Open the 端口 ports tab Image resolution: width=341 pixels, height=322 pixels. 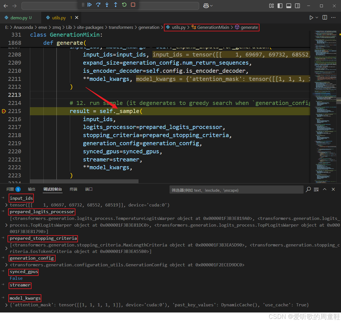coord(89,189)
